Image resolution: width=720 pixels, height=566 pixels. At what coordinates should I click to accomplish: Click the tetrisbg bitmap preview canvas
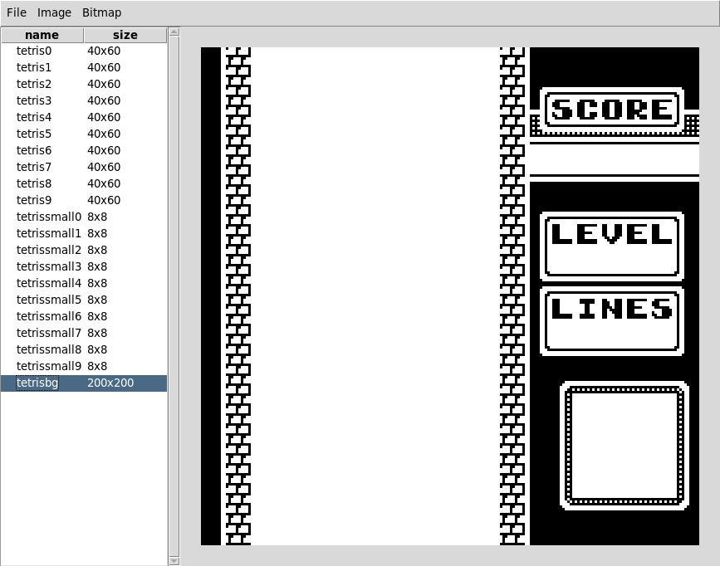click(x=450, y=296)
